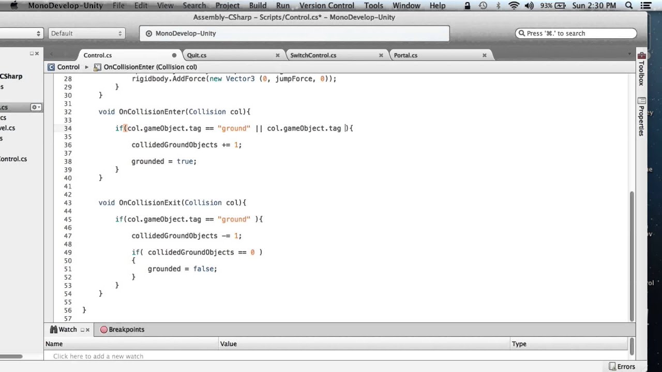Click the Apple menu logo
Image resolution: width=662 pixels, height=372 pixels.
pos(13,6)
